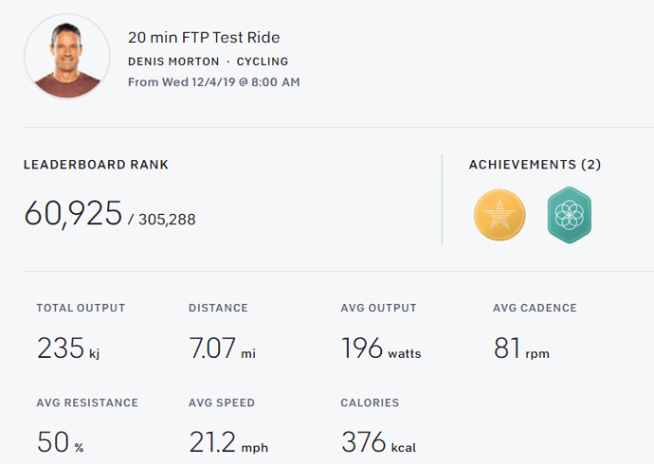This screenshot has height=464, width=654.
Task: Select the Avg Resistance 50 % stat
Action: coord(59,441)
